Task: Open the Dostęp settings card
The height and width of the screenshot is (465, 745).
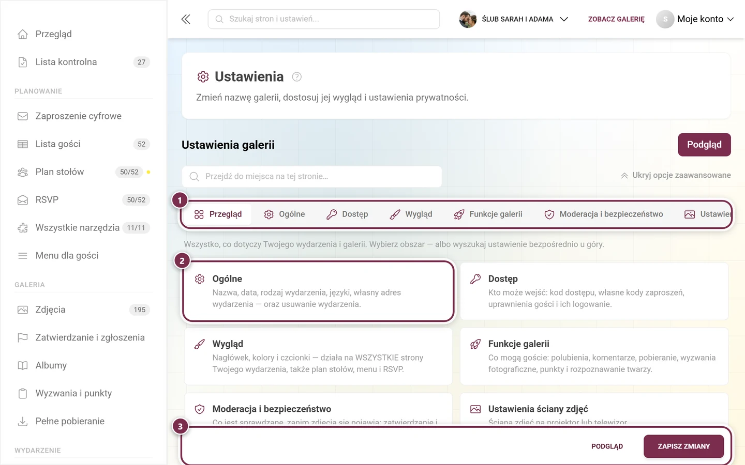Action: point(594,291)
